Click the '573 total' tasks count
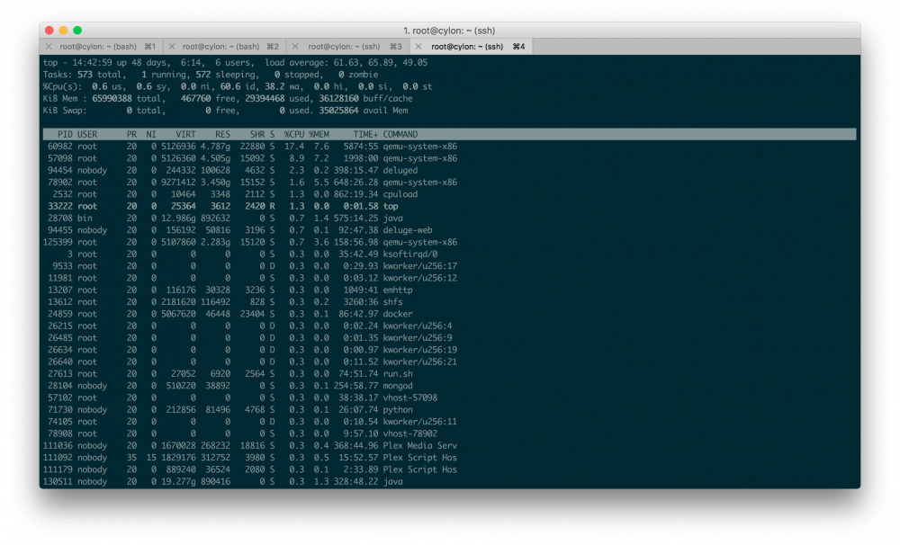900x545 pixels. (99, 75)
